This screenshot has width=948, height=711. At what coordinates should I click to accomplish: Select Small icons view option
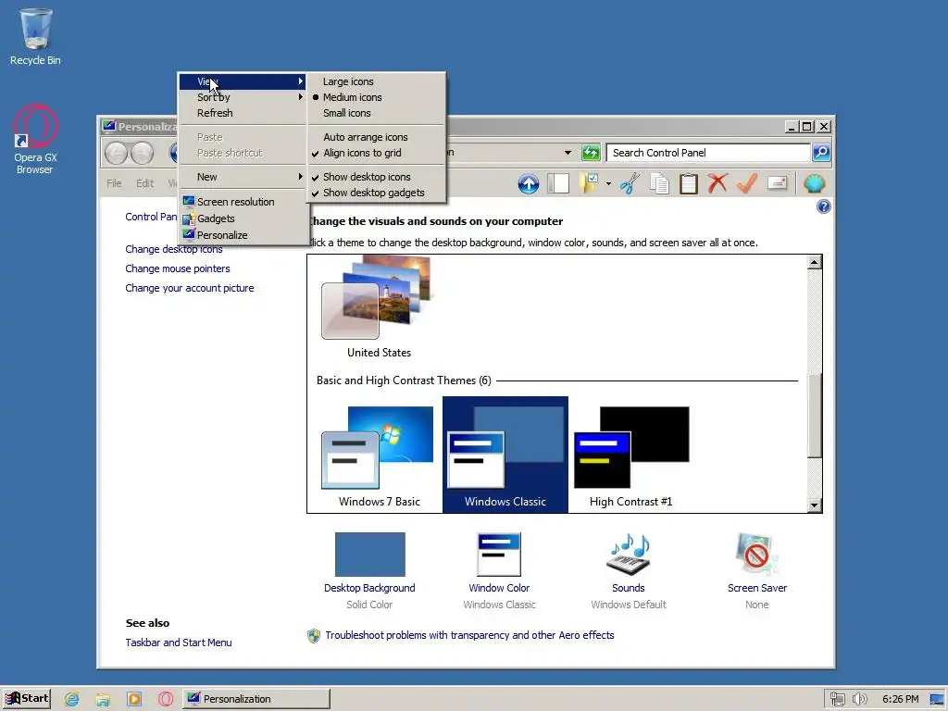pos(377,112)
